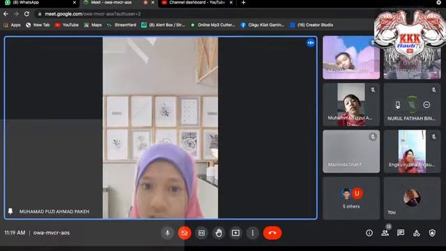This screenshot has height=251, width=446.
Task: Open a new browser tab
Action: click(x=243, y=3)
